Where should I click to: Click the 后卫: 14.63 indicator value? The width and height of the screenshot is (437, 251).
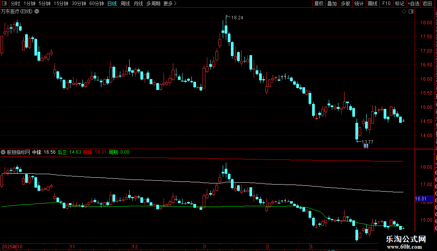click(69, 152)
